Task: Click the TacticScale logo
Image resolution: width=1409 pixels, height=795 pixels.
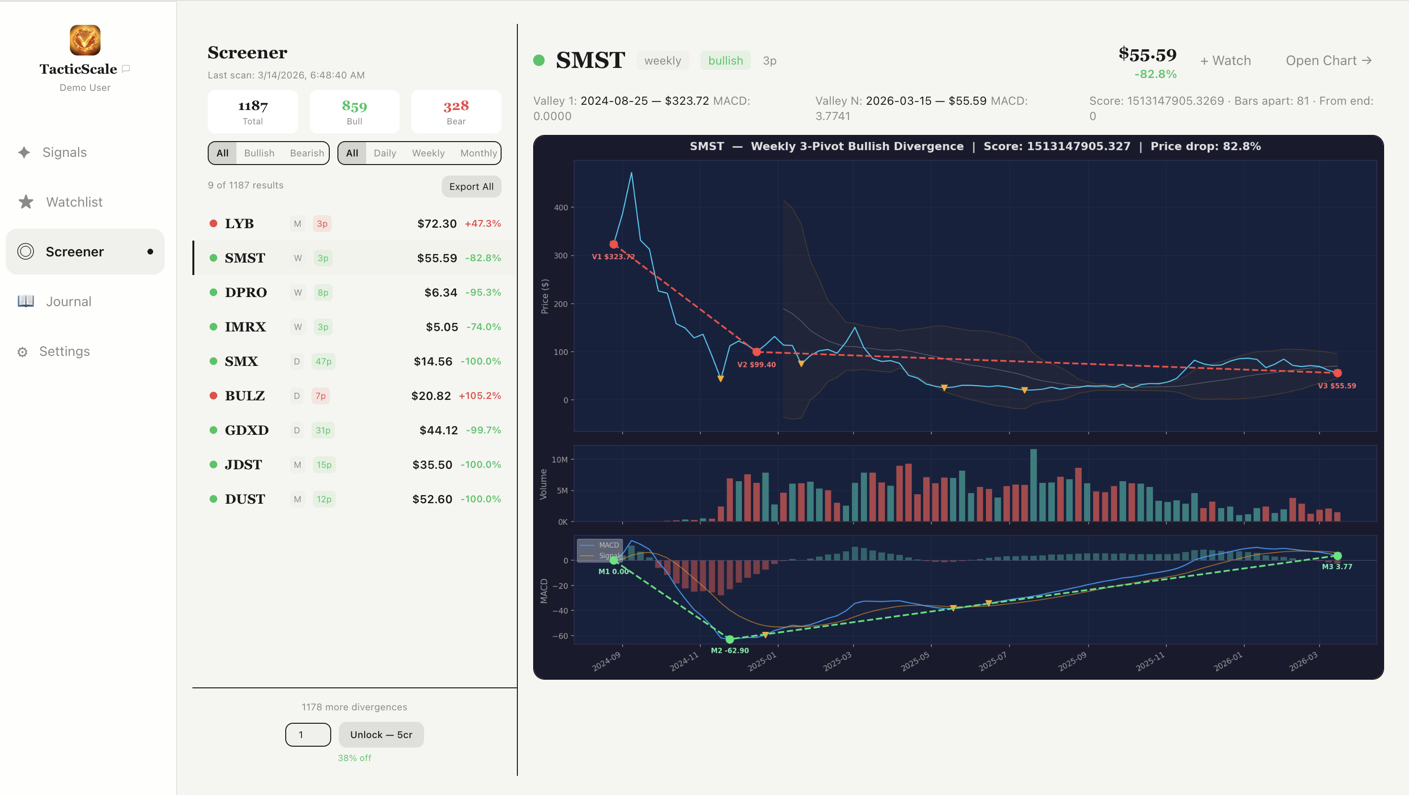Action: pos(84,44)
